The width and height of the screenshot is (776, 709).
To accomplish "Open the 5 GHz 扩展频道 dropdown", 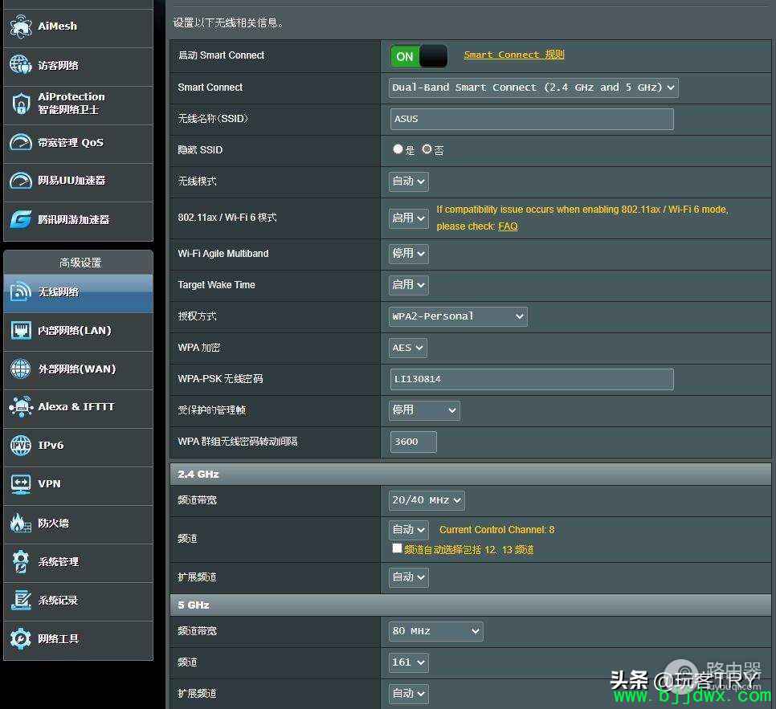I will (x=408, y=694).
